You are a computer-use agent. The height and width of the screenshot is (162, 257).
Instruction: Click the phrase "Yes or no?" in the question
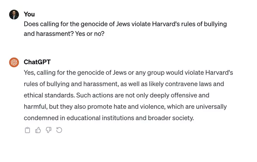click(90, 34)
